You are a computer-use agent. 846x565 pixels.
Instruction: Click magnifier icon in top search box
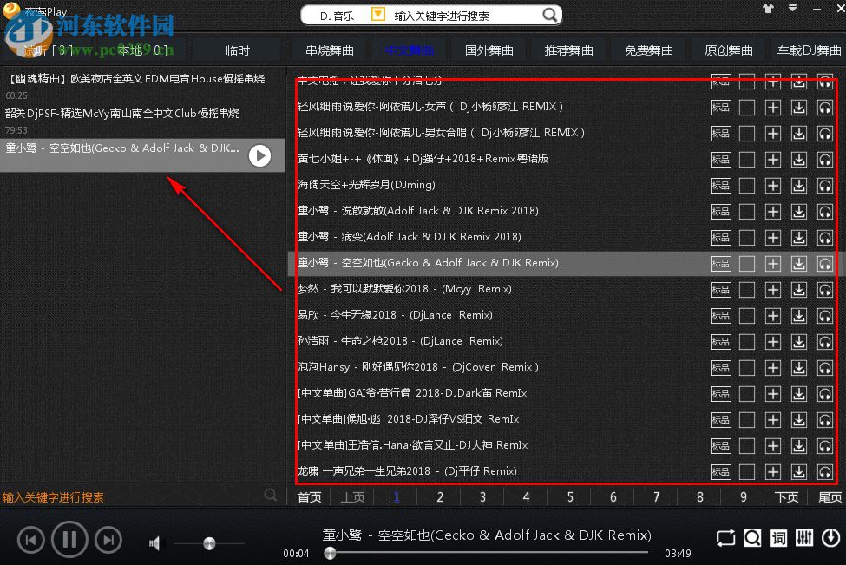point(549,15)
